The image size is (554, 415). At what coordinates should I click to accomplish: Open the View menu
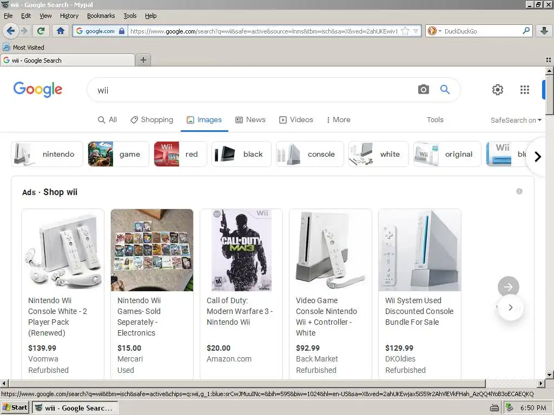tap(45, 16)
